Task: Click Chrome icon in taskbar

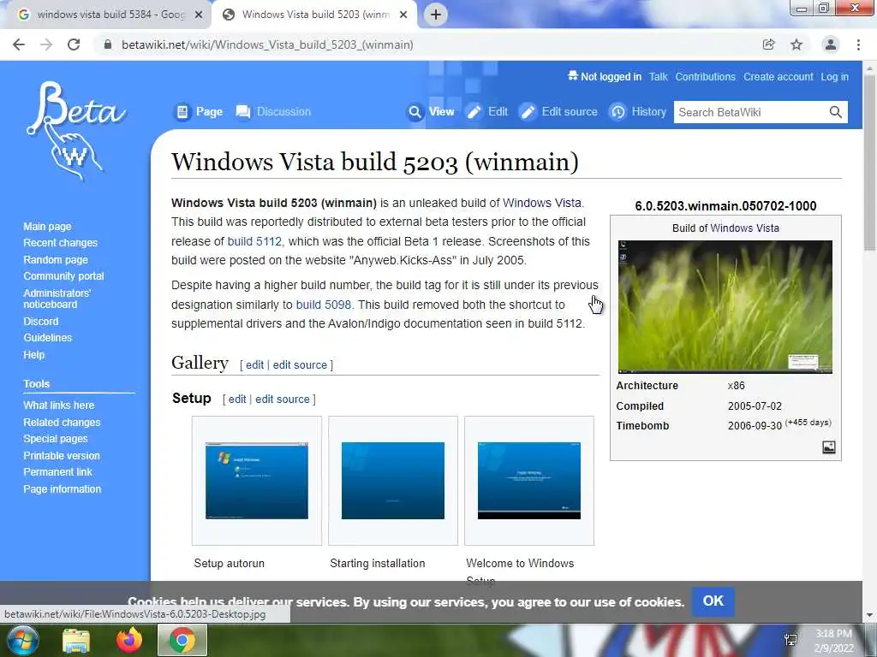Action: (x=182, y=640)
